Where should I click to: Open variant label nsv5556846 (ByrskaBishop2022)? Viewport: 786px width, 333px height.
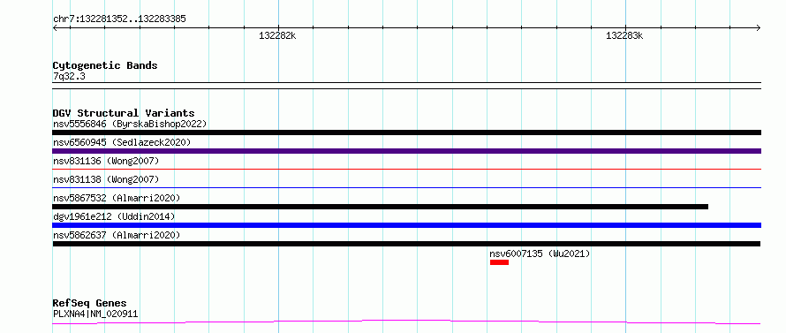[x=130, y=124]
